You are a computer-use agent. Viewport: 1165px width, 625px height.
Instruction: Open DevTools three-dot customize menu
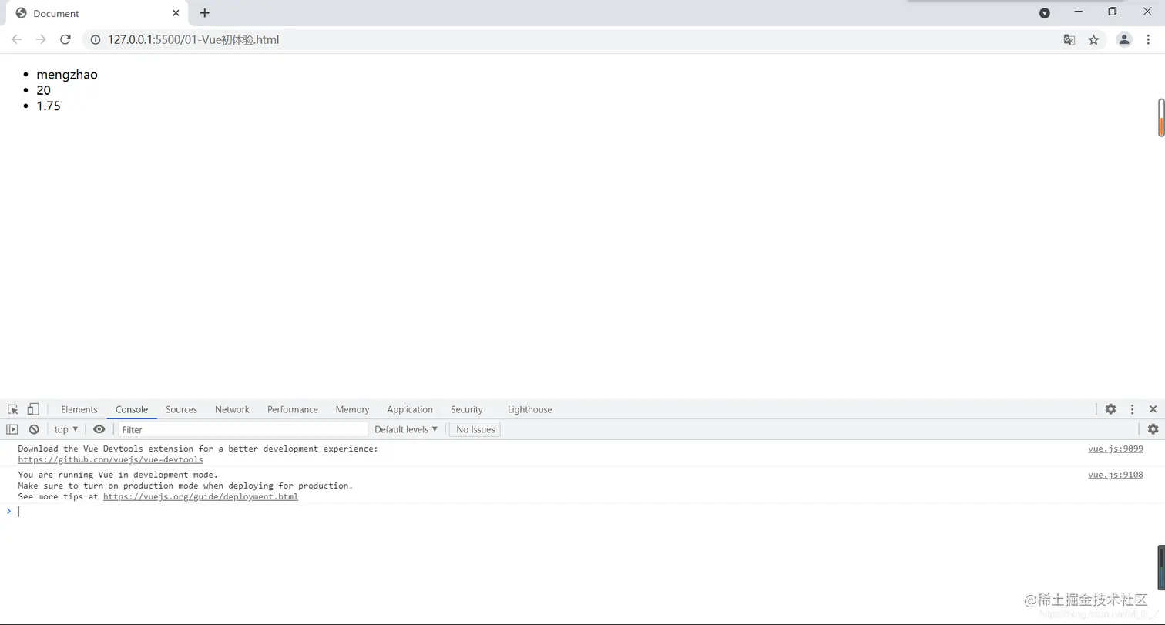click(x=1132, y=409)
